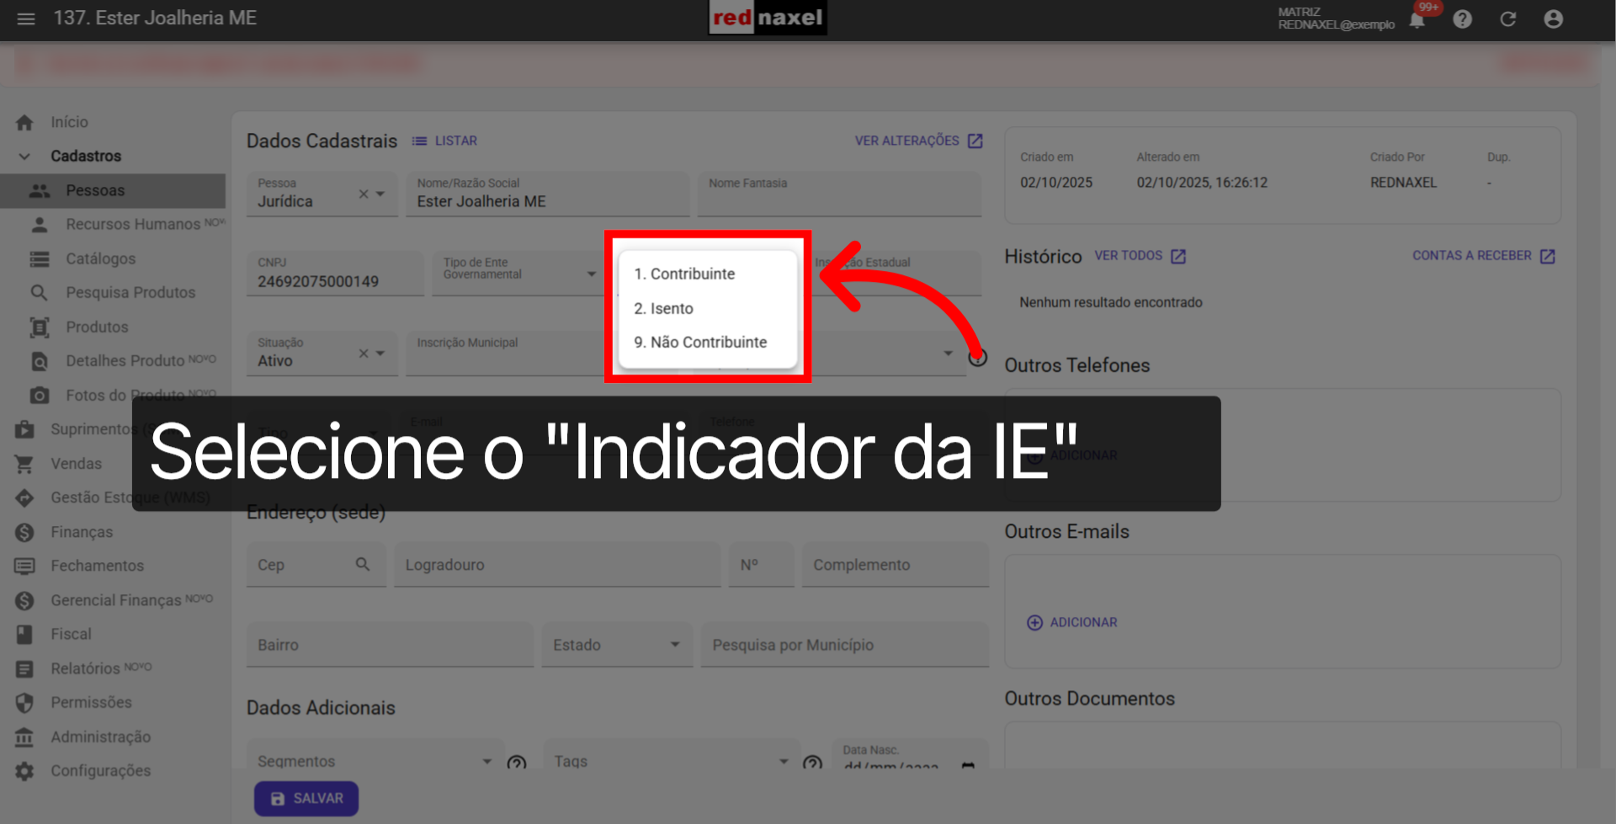Collapse the Cadastros sidebar section

pos(24,156)
